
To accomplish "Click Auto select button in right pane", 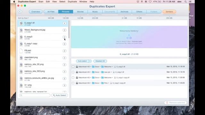I will (x=82, y=61).
